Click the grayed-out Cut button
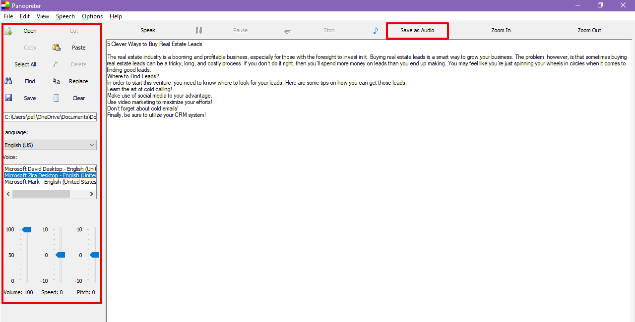Image resolution: width=635 pixels, height=322 pixels. [x=74, y=31]
